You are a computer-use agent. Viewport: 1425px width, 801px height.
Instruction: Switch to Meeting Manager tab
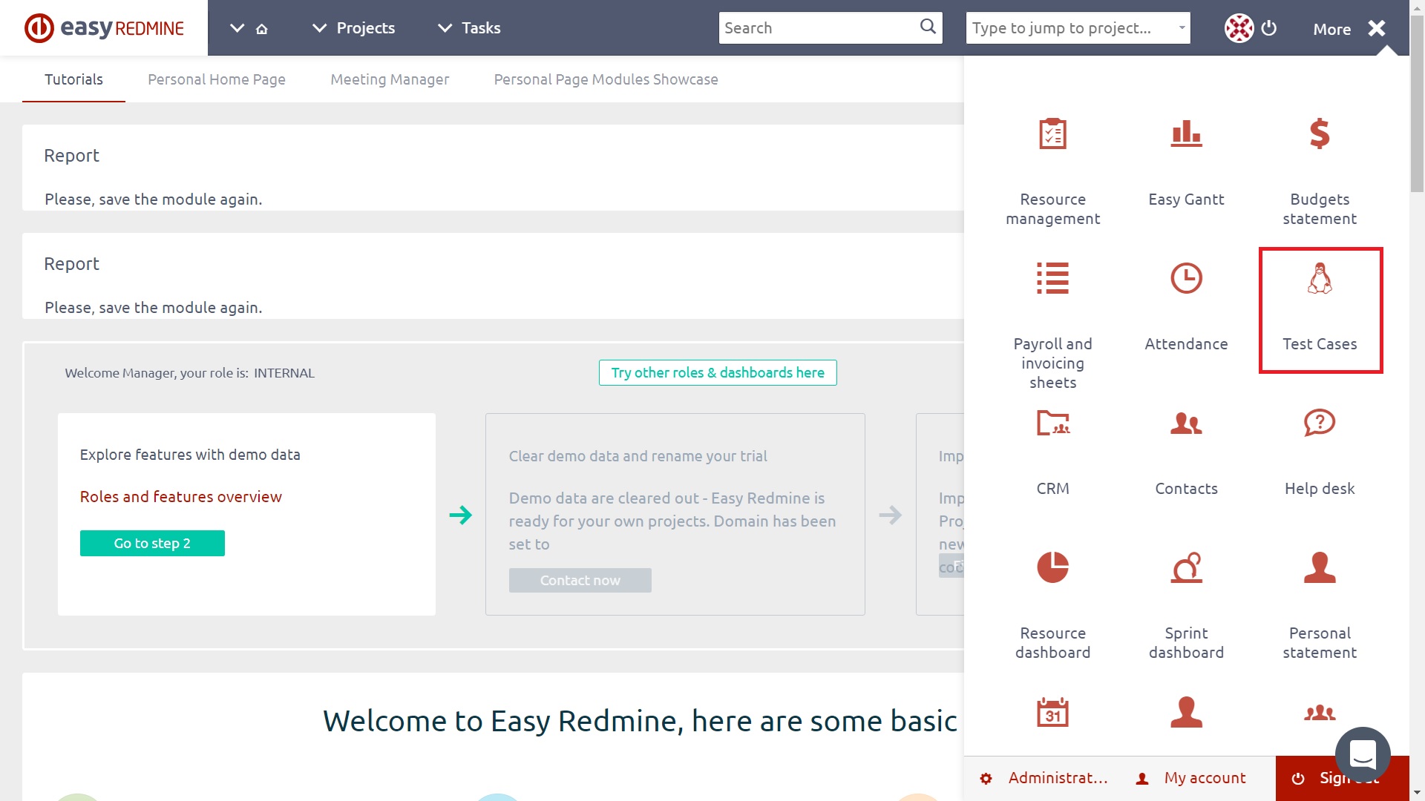pos(390,79)
